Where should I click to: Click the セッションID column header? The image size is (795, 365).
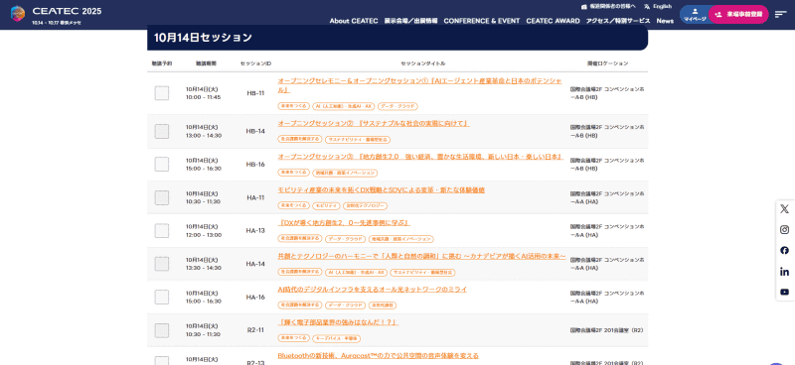tap(255, 63)
